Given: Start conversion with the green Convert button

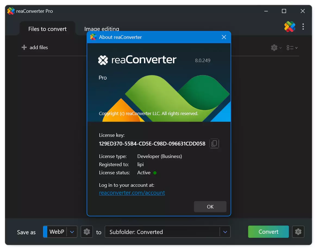Looking at the screenshot, I should point(268,232).
